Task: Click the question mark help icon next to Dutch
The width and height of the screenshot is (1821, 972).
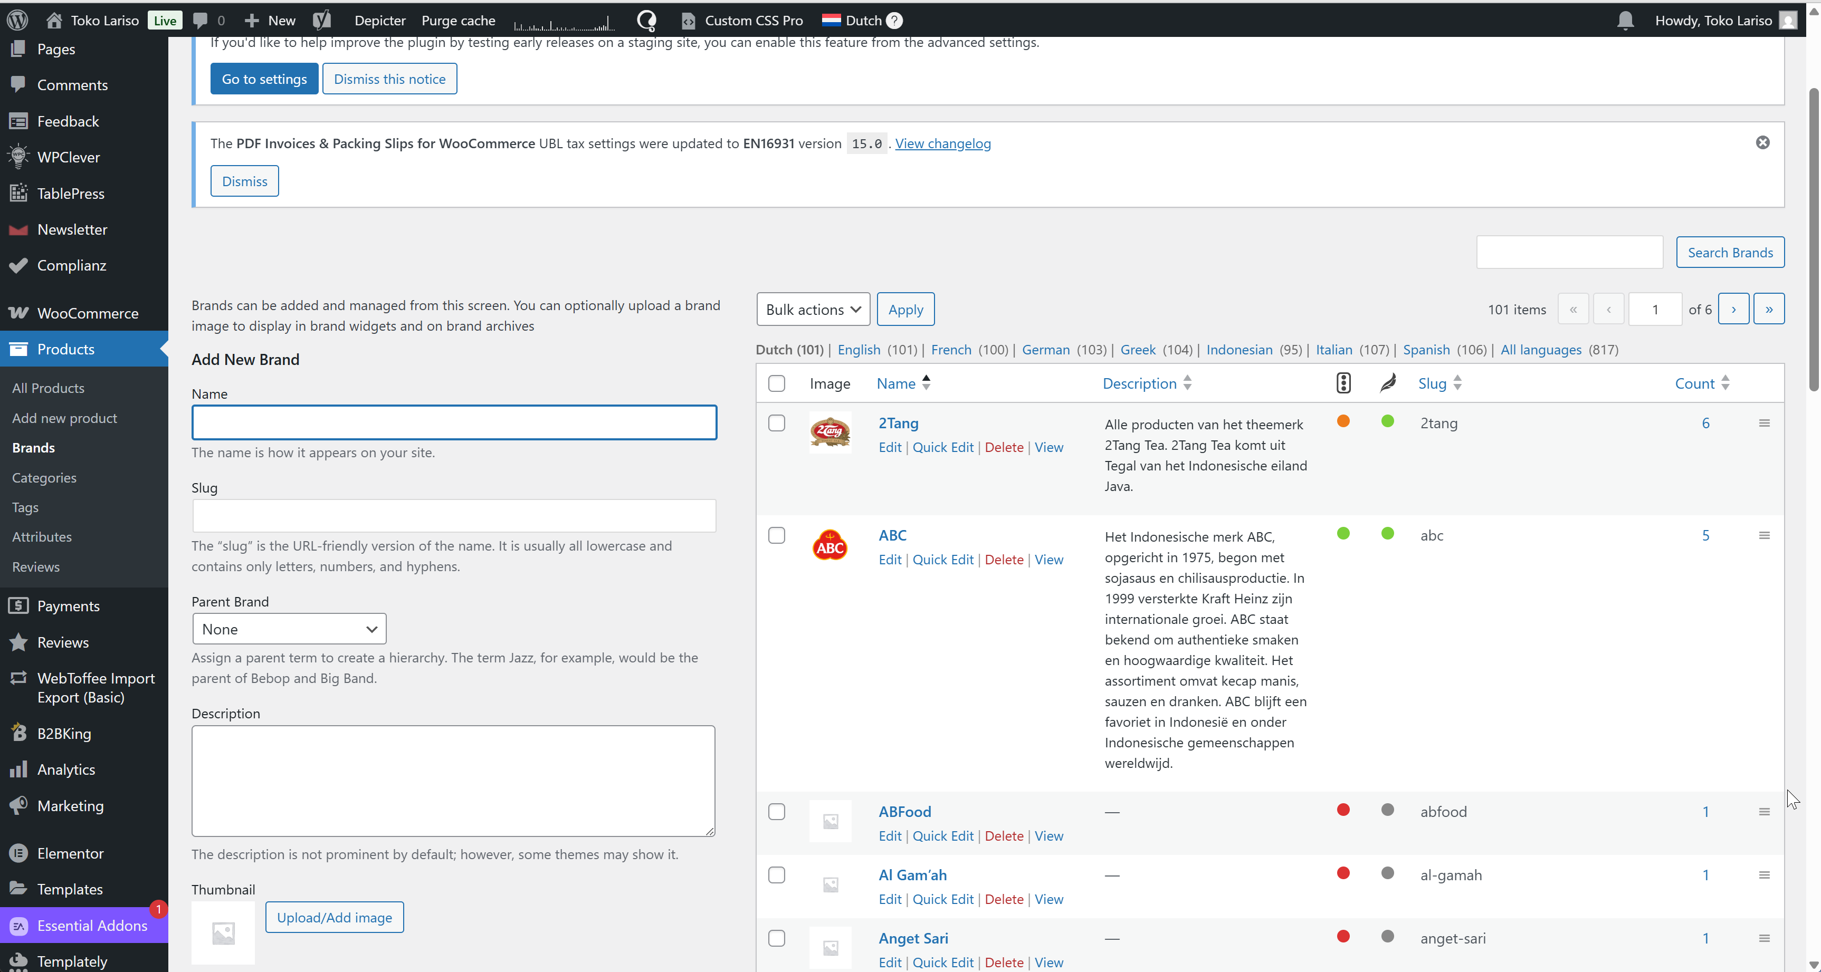Action: pyautogui.click(x=894, y=21)
